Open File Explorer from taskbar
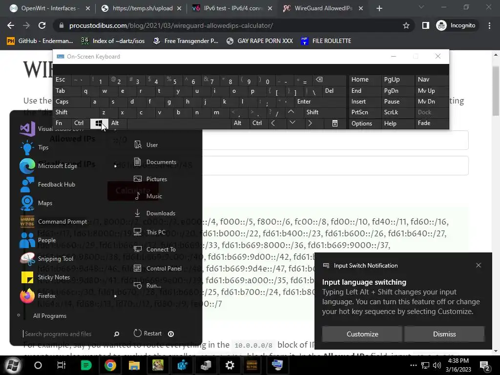The height and width of the screenshot is (375, 500). coord(134,365)
